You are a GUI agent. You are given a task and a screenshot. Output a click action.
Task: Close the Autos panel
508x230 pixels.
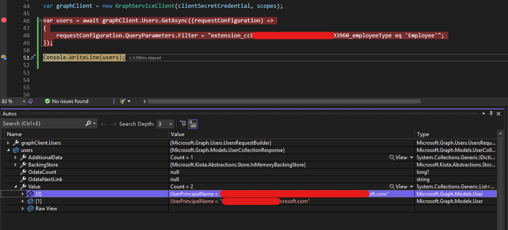499,114
